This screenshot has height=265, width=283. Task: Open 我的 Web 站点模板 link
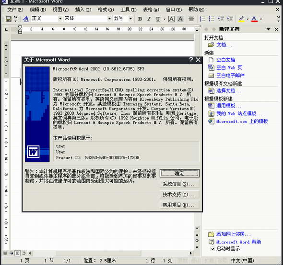click(x=239, y=113)
